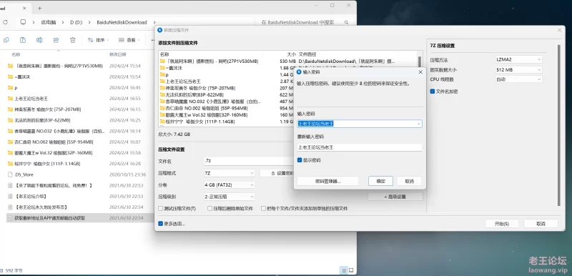The height and width of the screenshot is (276, 572).
Task: Click the 文件名 input field
Action: (x=248, y=161)
